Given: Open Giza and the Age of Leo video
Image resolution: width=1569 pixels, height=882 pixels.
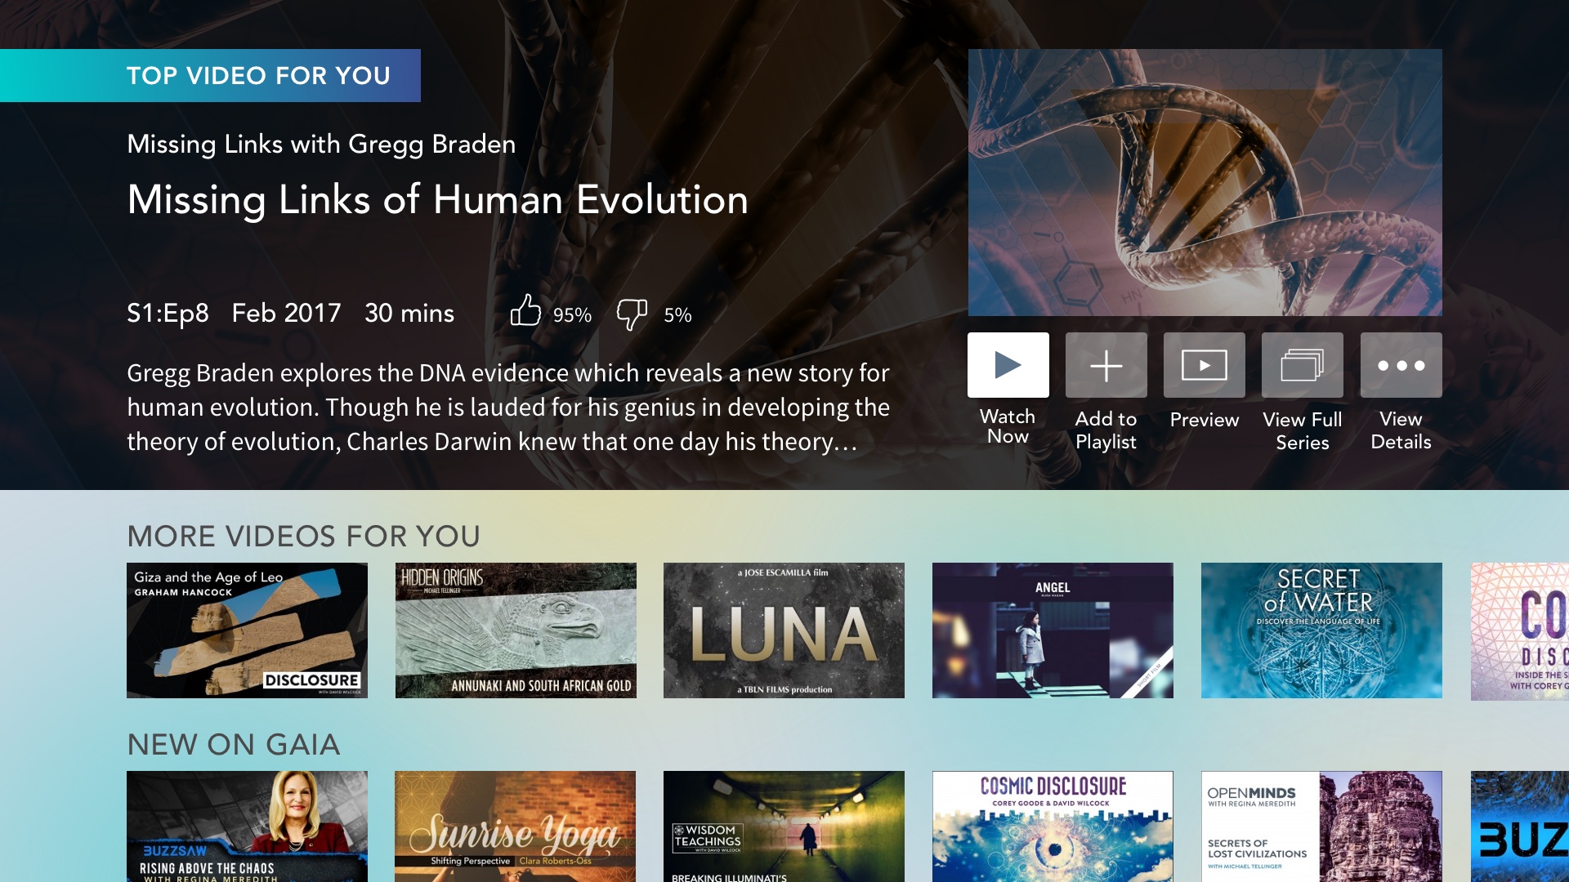Looking at the screenshot, I should 247,630.
